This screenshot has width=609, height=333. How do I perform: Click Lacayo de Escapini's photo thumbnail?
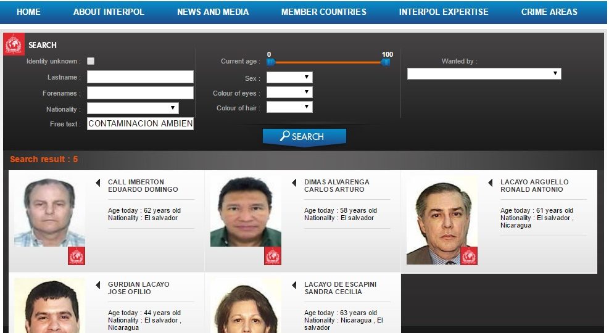(246, 306)
